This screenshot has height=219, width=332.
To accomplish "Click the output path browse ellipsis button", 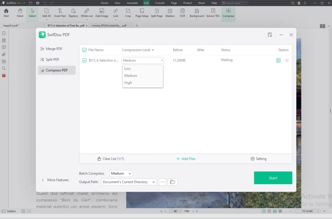I will (163, 182).
